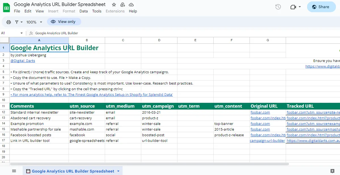The height and width of the screenshot is (175, 340).
Task: Open the zoom level dropdown
Action: 34,22
